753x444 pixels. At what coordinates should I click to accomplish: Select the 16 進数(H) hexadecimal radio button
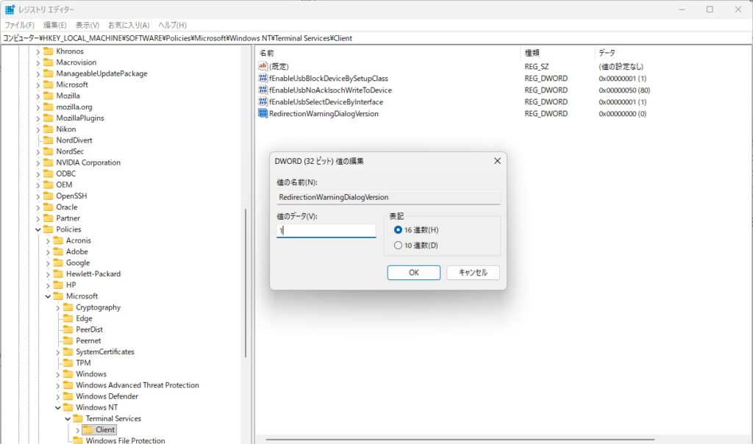tap(399, 230)
